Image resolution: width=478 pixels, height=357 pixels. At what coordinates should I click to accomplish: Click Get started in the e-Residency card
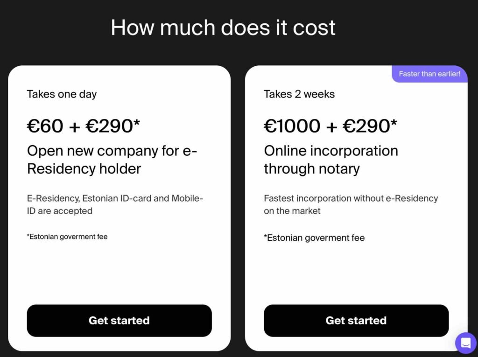coord(119,321)
